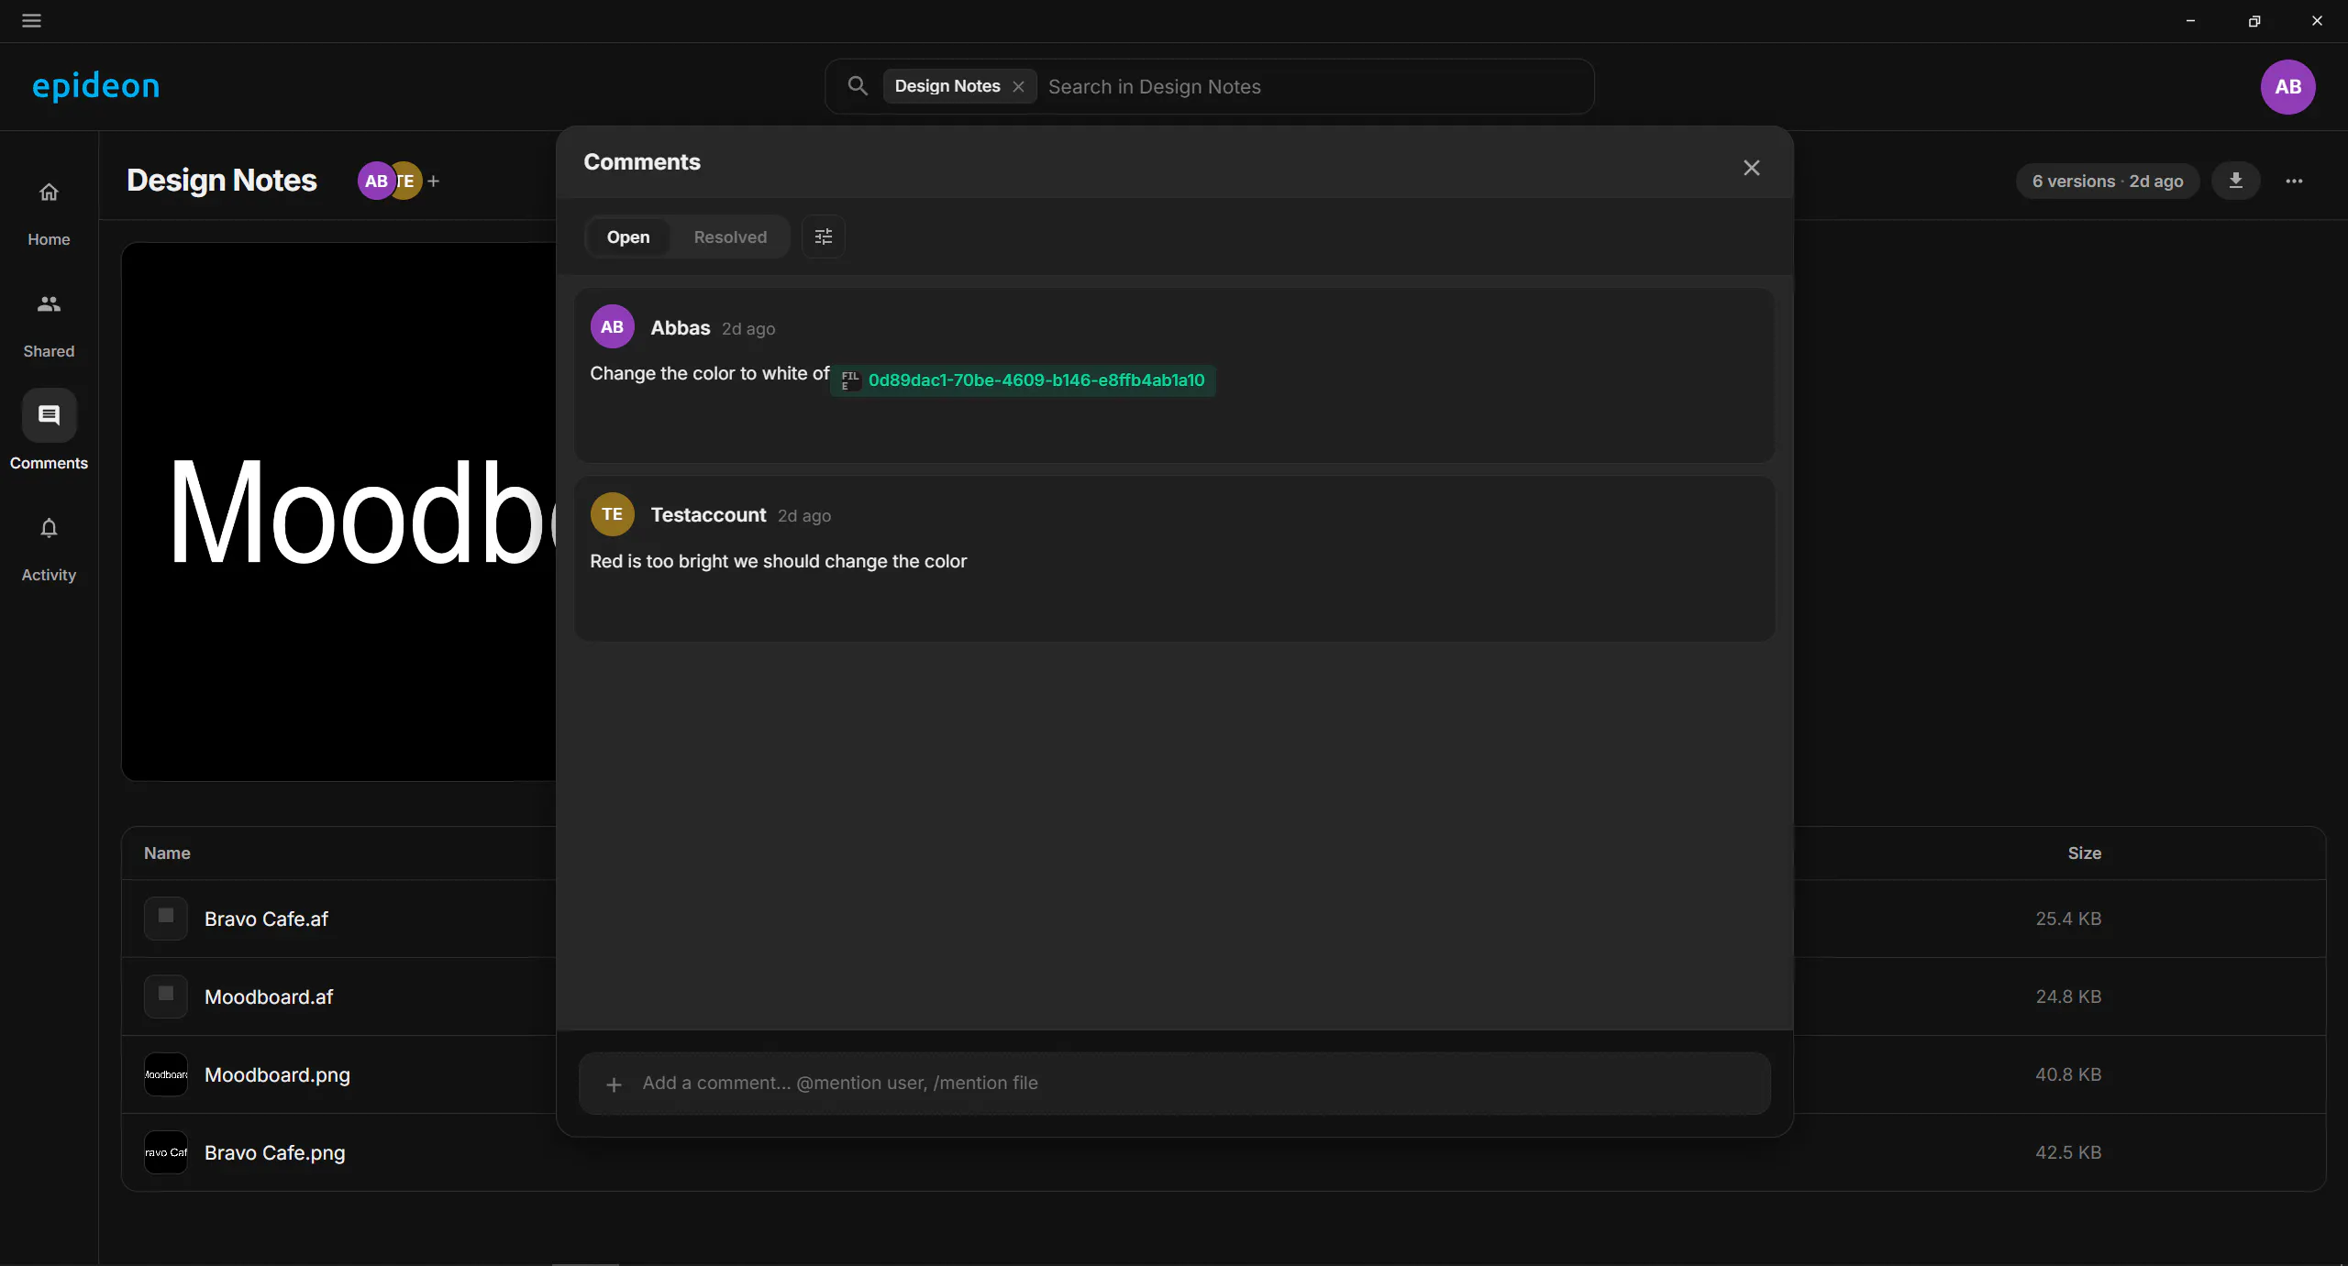
Task: Click plus icon in comment box
Action: click(x=614, y=1084)
